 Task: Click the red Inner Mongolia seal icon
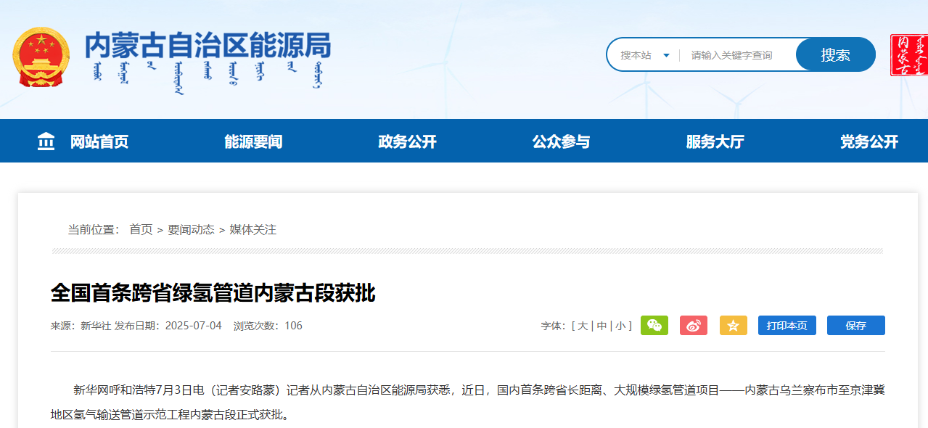click(909, 55)
